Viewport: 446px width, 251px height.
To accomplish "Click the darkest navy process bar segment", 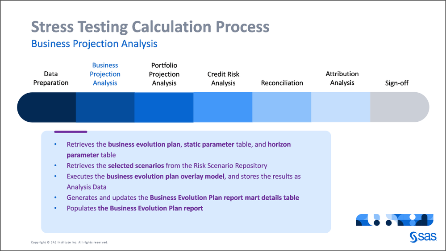I will click(48, 107).
